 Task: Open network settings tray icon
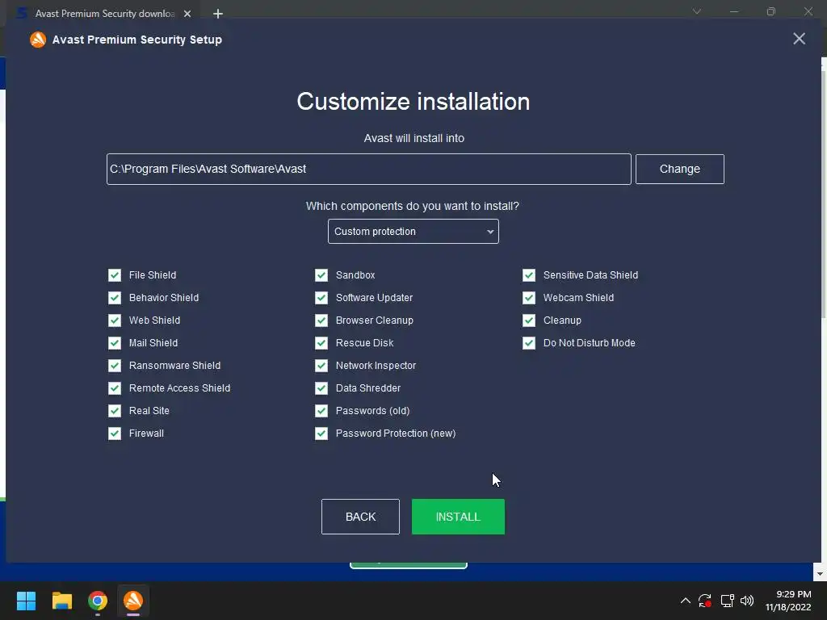click(728, 601)
